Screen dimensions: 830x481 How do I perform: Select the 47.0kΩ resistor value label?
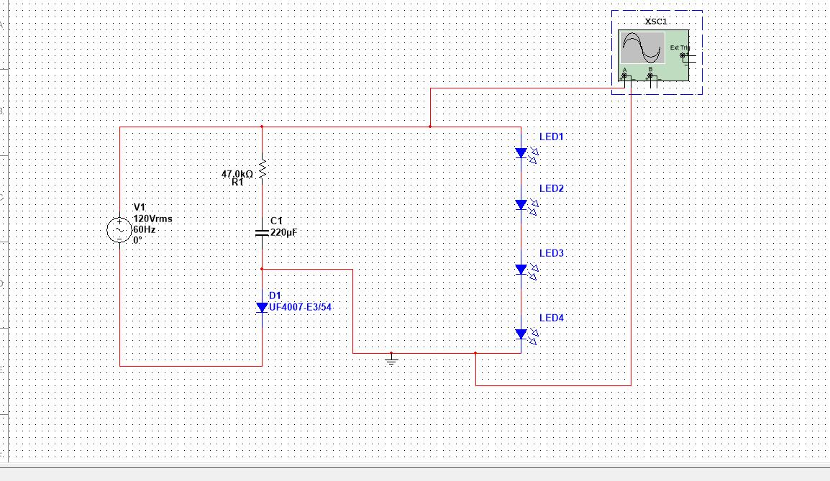click(237, 174)
